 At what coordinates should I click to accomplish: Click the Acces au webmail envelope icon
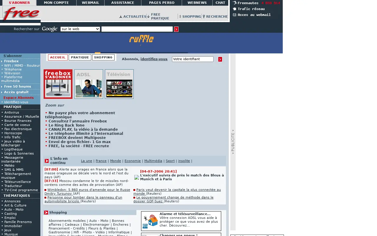pyautogui.click(x=234, y=15)
